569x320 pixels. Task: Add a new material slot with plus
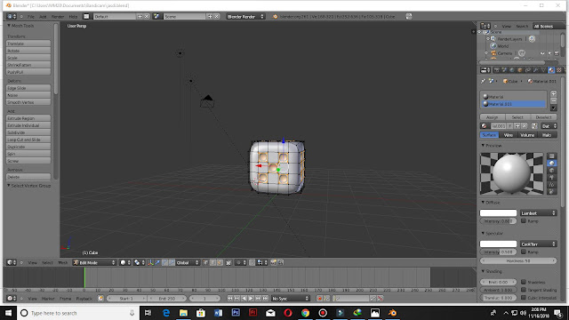(553, 93)
